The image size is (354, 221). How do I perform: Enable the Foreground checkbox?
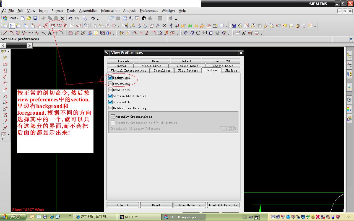pyautogui.click(x=110, y=84)
